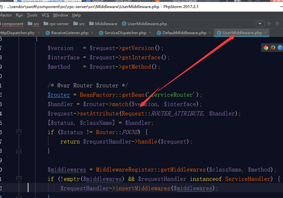Click the $router variable link
283x198 pixels.
point(59,95)
